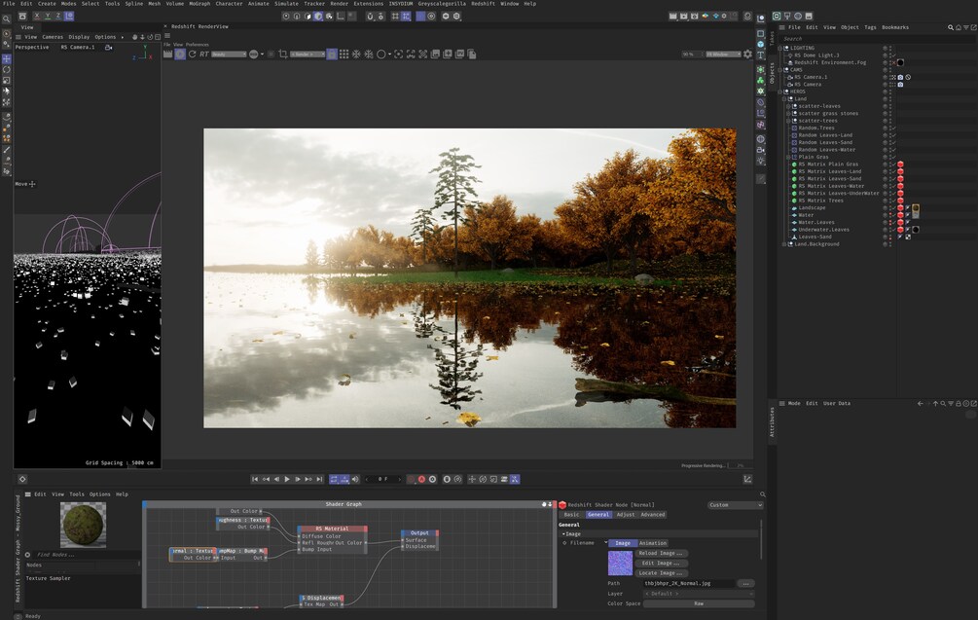
Task: Click the play forward button in timeline
Action: (287, 479)
